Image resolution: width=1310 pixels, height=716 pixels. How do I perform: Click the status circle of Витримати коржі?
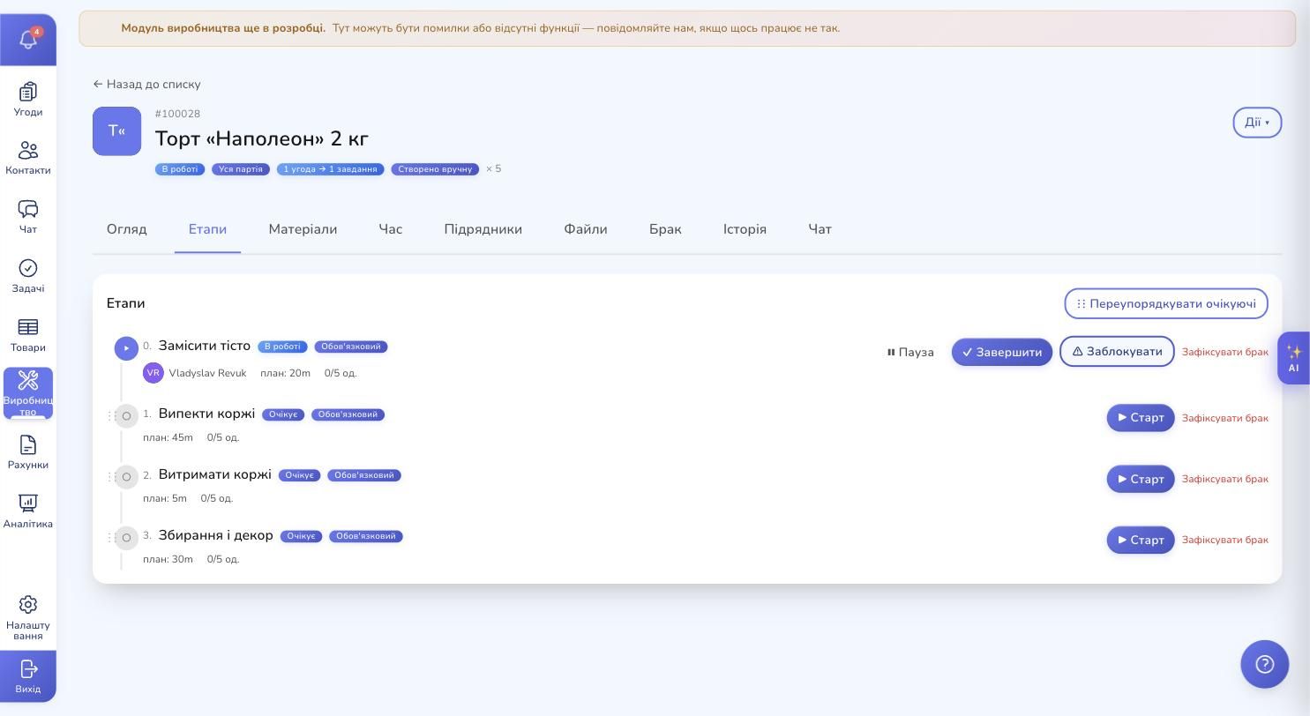pos(127,477)
